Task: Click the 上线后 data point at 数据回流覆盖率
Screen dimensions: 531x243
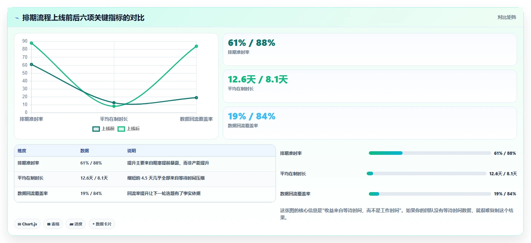Action: 197,46
